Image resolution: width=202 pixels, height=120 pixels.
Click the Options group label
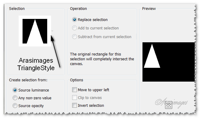(77, 80)
